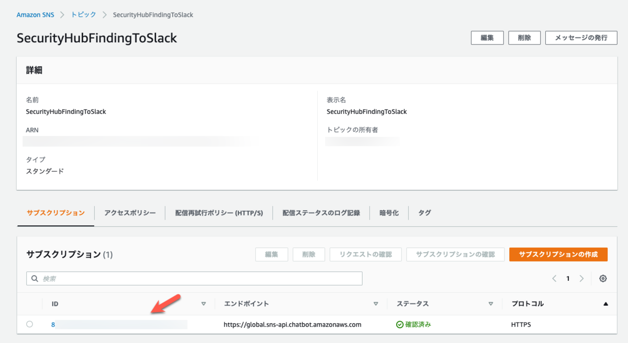Click the タイプ label
628x343 pixels.
tap(36, 159)
